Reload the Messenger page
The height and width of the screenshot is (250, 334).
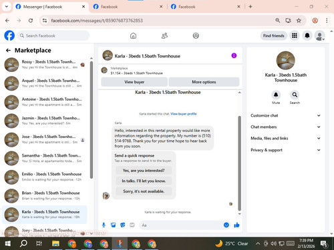pyautogui.click(x=31, y=21)
